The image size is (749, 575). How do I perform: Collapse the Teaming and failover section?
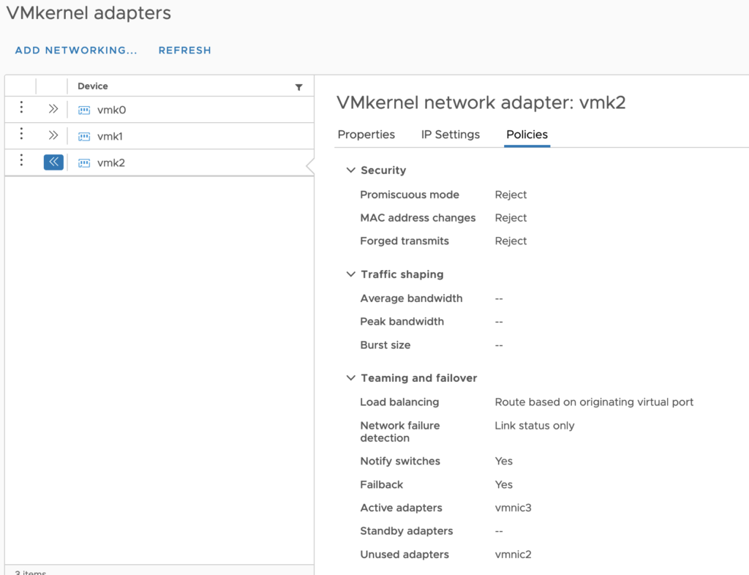tap(351, 378)
